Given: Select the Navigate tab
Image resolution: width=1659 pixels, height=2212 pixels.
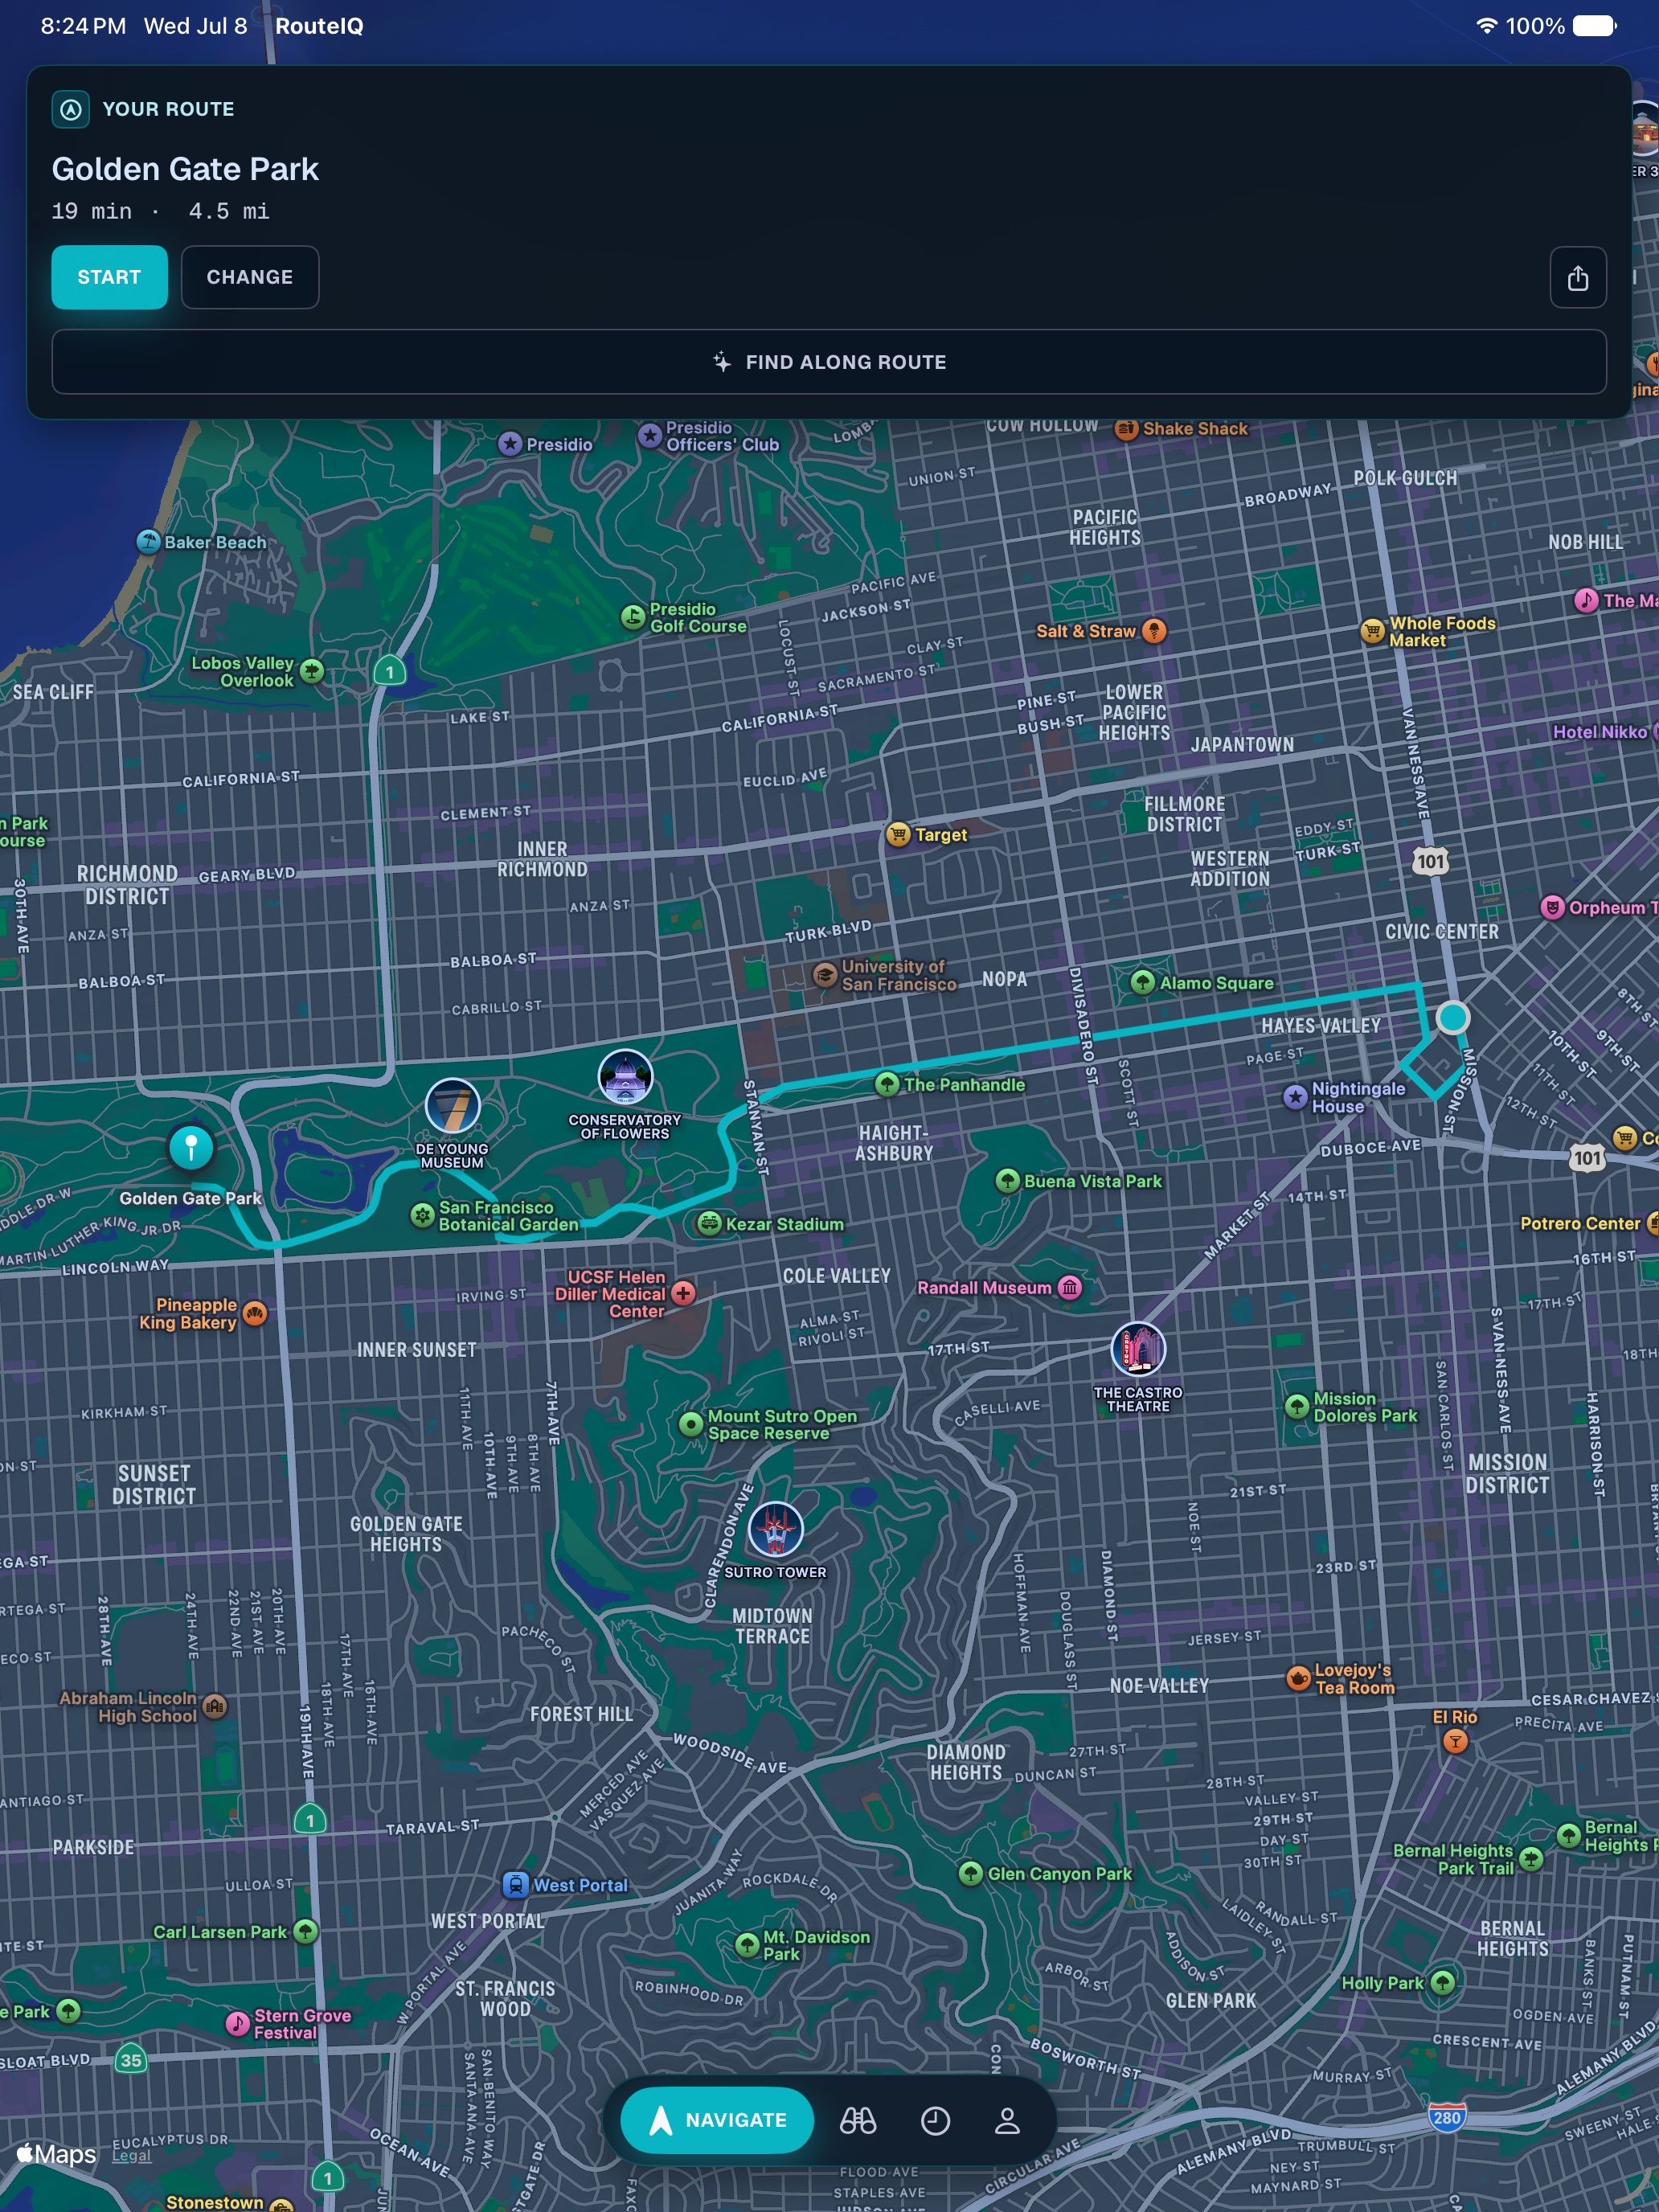Looking at the screenshot, I should tap(717, 2119).
